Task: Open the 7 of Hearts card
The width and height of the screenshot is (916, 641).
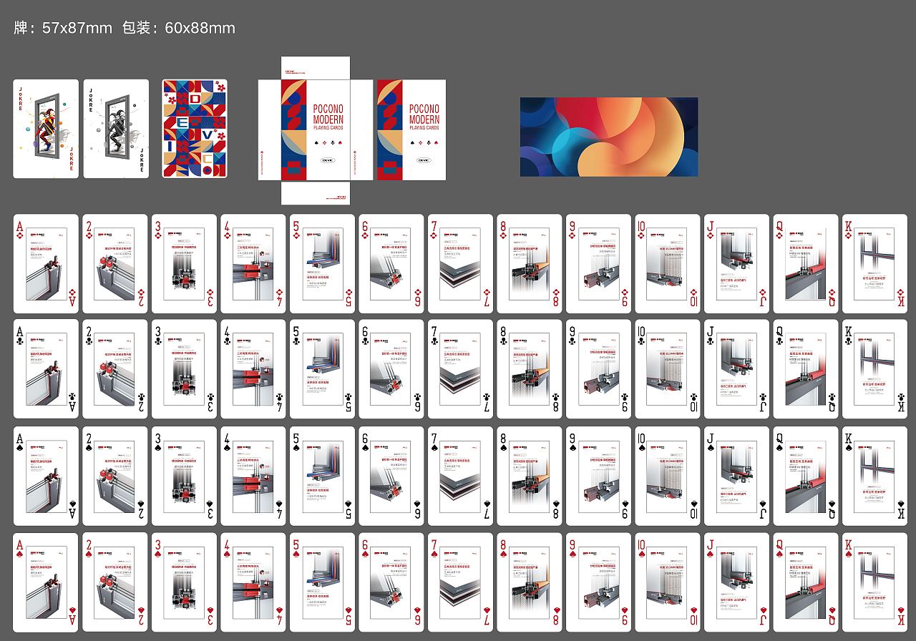Action: (x=460, y=582)
